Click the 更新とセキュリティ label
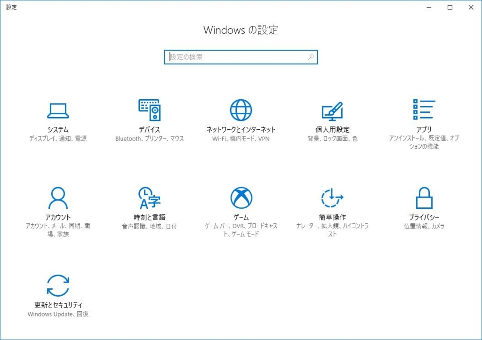 point(58,305)
